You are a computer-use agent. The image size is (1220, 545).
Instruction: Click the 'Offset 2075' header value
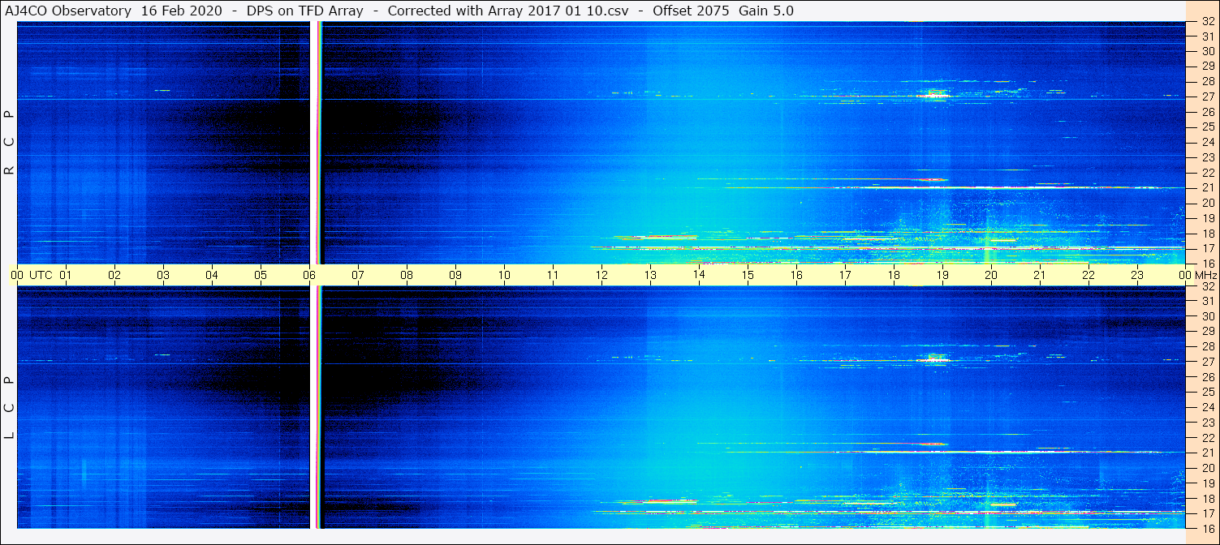(x=690, y=11)
